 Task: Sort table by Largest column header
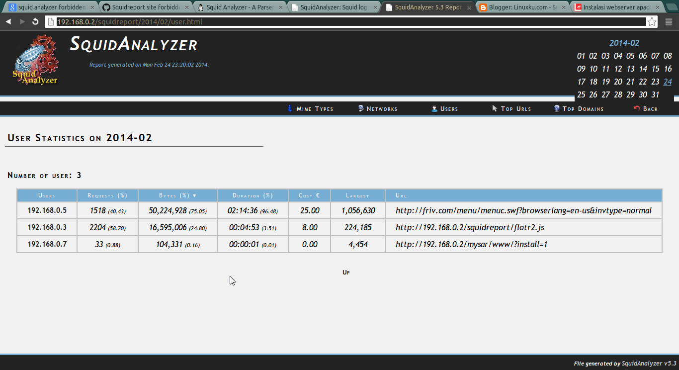(358, 195)
